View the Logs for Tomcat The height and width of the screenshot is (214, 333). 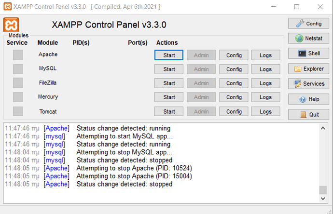point(266,111)
